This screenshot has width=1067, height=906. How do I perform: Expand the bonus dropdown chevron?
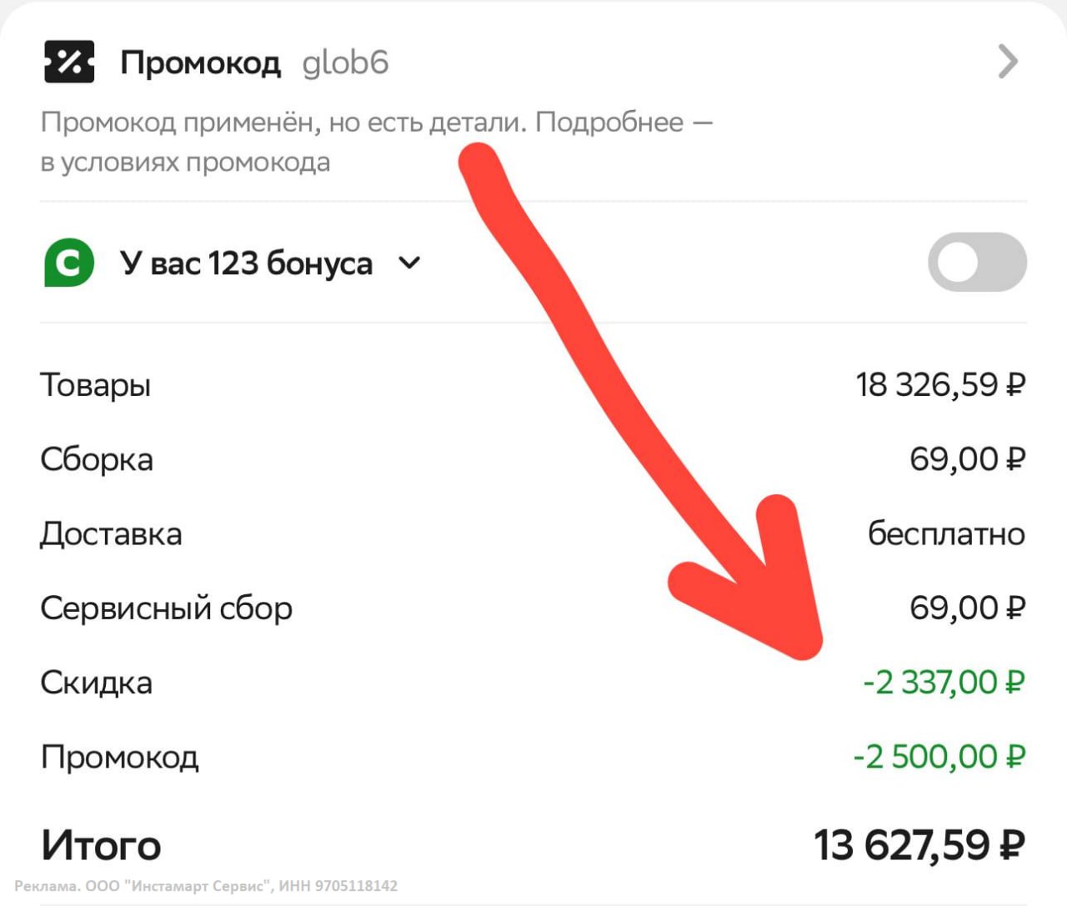coord(409,263)
